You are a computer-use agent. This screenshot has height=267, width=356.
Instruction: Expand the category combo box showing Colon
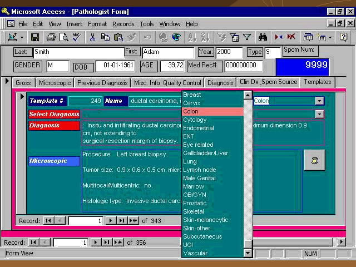(x=319, y=101)
